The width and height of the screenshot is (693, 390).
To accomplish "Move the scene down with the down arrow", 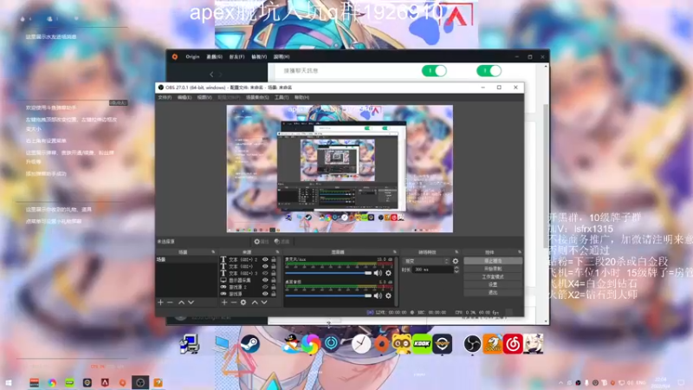I will 191,302.
